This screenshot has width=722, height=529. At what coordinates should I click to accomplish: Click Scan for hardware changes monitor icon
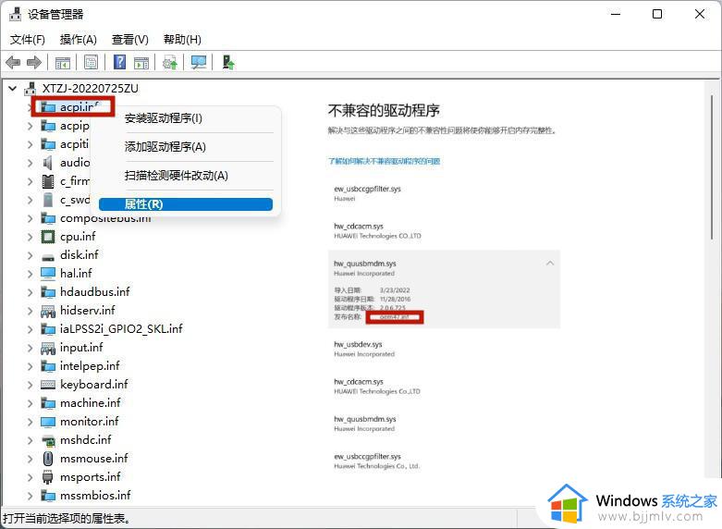pyautogui.click(x=199, y=62)
